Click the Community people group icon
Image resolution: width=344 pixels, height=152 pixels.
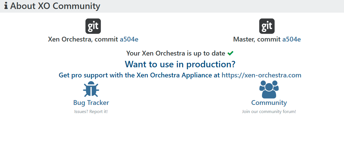point(269,89)
